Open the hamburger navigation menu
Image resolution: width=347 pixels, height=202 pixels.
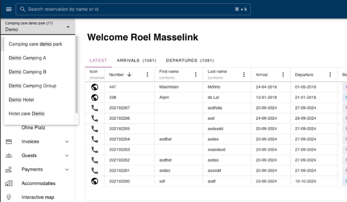pos(9,10)
